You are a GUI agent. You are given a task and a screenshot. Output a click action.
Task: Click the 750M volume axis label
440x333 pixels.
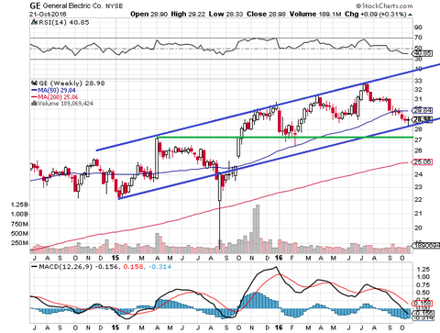tap(20, 224)
